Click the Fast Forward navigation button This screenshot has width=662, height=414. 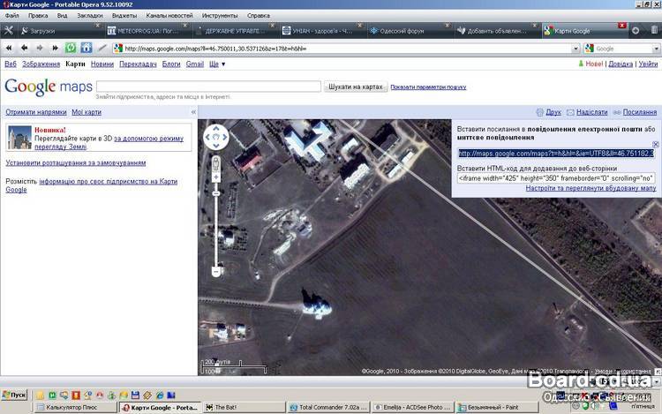(55, 49)
